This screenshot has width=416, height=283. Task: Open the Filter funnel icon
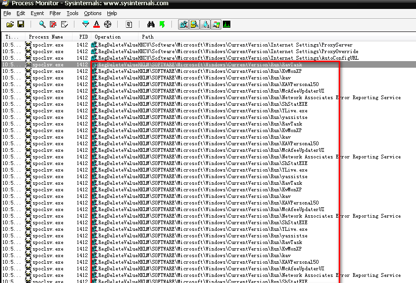(x=85, y=24)
